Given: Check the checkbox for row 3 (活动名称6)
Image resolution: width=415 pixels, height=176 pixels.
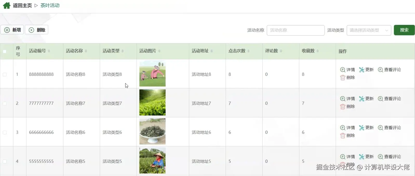Looking at the screenshot, I should tap(5, 133).
